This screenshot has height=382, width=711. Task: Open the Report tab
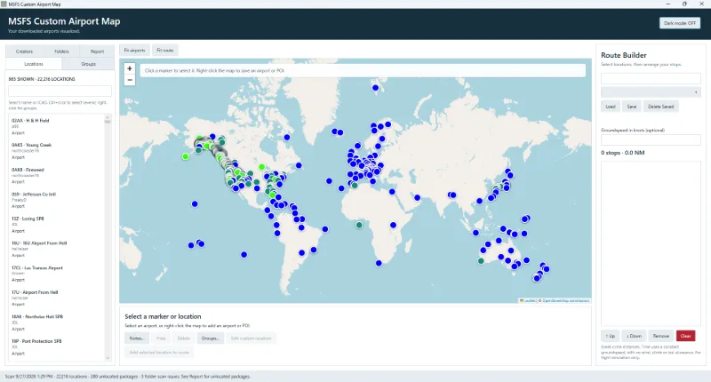tap(97, 52)
